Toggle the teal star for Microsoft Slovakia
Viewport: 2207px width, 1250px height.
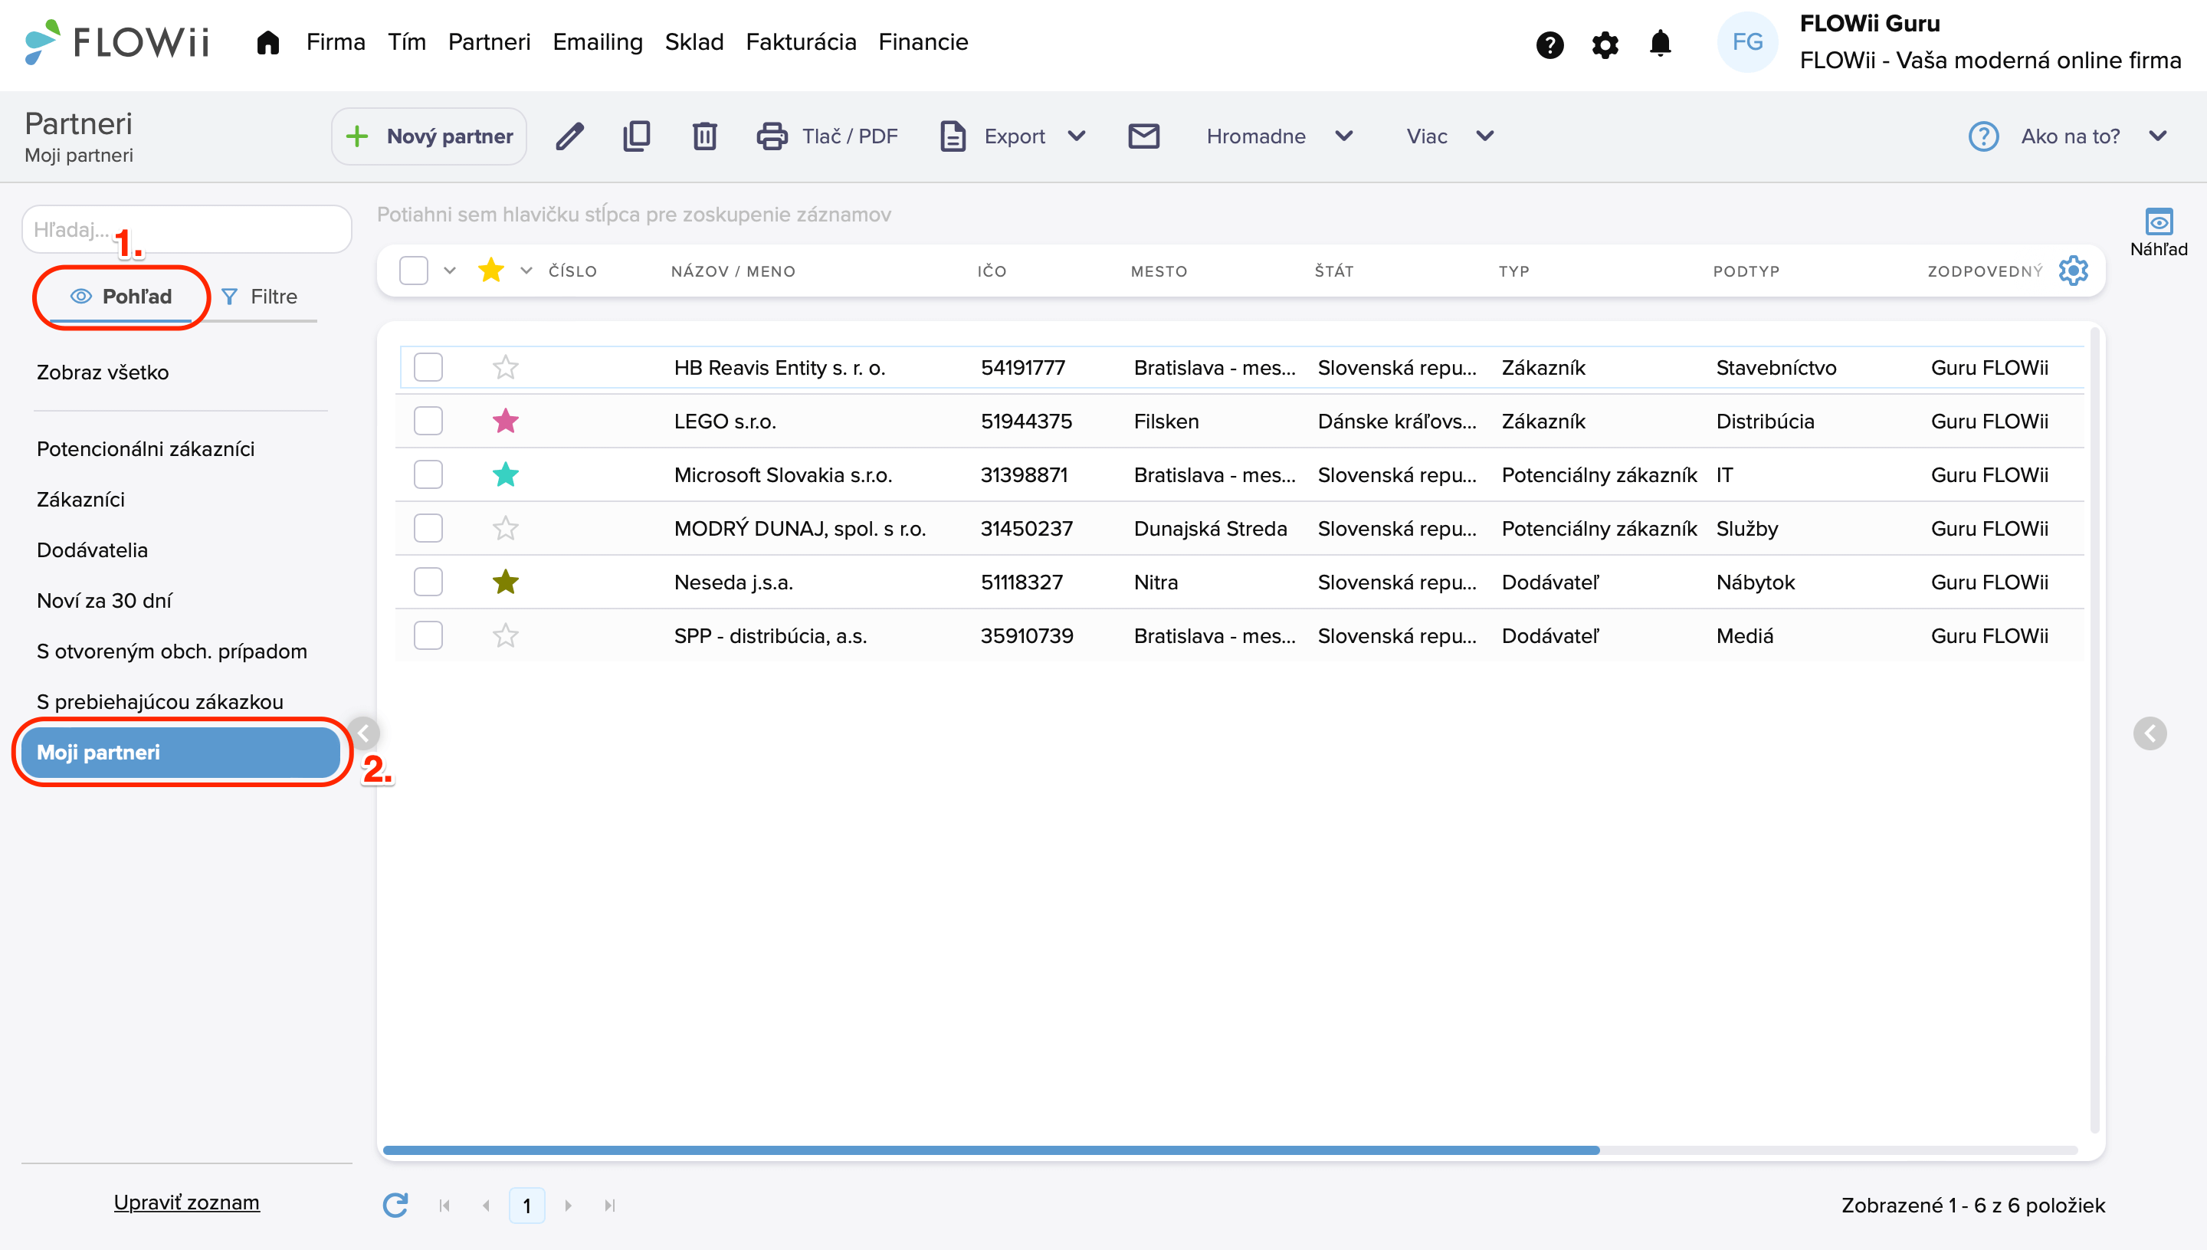click(x=505, y=474)
